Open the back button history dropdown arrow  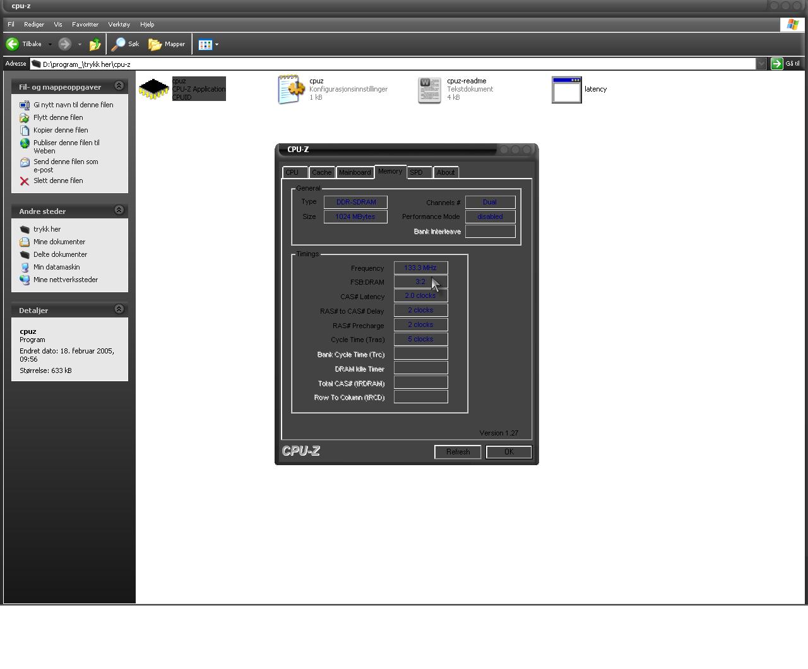coord(50,44)
